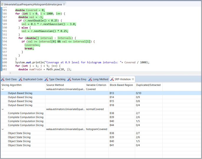Click the Java file icon in editor tab
This screenshot has width=202, height=159.
2,4
